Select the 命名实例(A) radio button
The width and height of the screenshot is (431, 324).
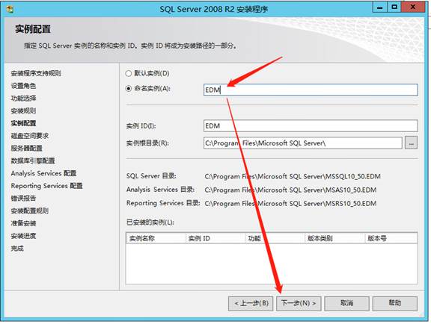tap(129, 89)
